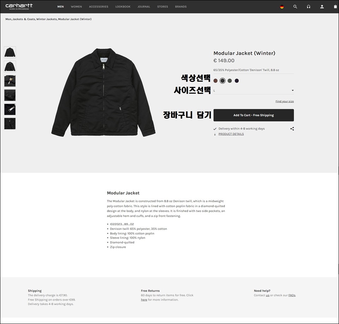
Task: Open the ACCESSORIES menu
Action: pos(99,7)
